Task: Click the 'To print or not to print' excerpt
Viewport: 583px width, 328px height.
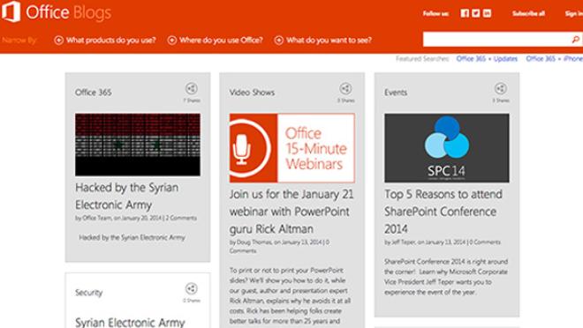Action: [x=290, y=295]
